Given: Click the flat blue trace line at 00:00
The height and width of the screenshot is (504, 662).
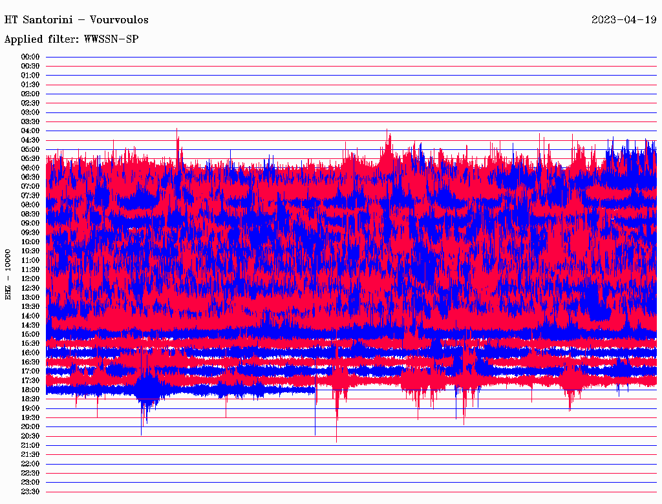Looking at the screenshot, I should pyautogui.click(x=349, y=57).
